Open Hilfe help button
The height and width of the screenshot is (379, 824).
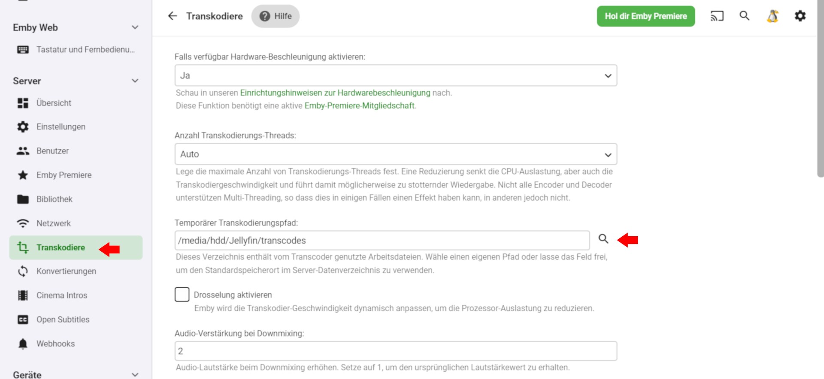coord(276,16)
